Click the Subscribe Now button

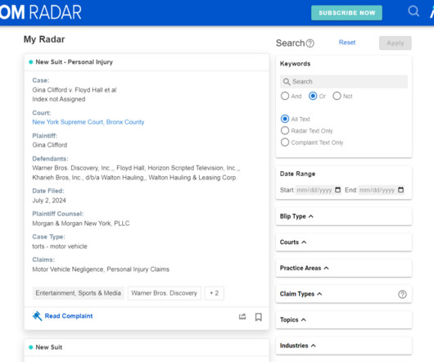346,13
